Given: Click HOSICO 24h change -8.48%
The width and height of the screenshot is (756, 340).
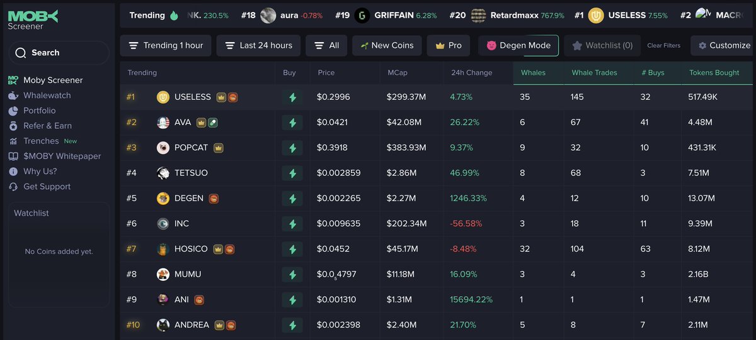Looking at the screenshot, I should tap(464, 249).
